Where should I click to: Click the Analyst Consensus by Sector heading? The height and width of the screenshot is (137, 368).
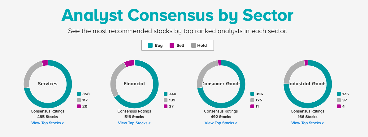click(x=177, y=15)
